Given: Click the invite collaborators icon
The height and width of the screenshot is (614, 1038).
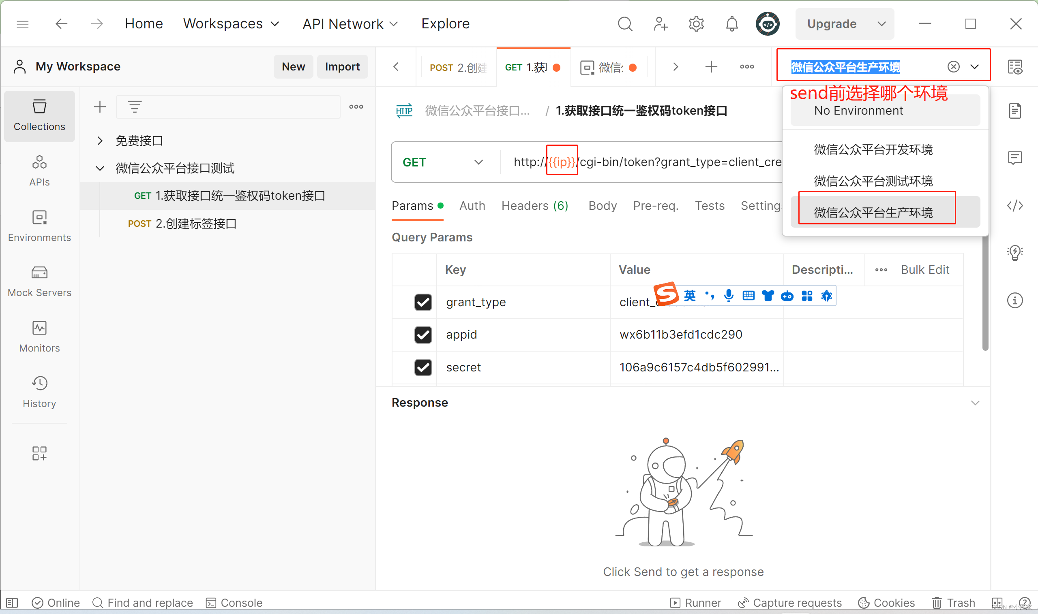Looking at the screenshot, I should coord(661,24).
